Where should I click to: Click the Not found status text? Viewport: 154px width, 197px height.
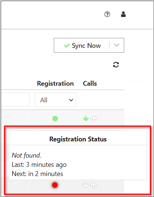pyautogui.click(x=27, y=155)
